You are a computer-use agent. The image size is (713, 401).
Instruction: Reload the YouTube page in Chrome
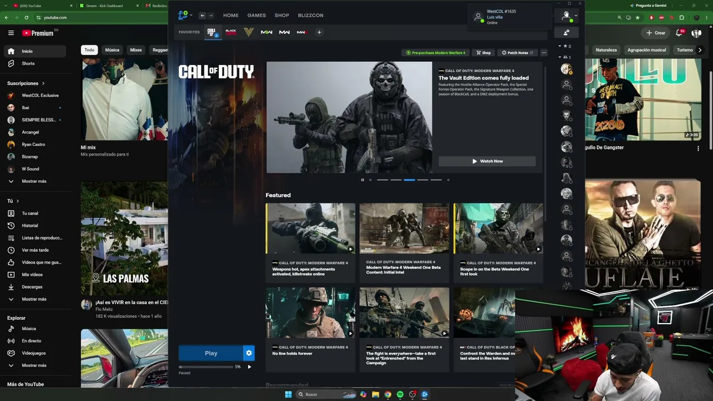pos(26,18)
